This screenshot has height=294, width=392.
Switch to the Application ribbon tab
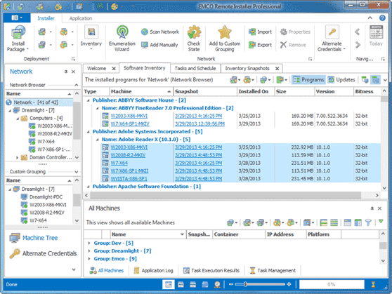click(x=81, y=18)
